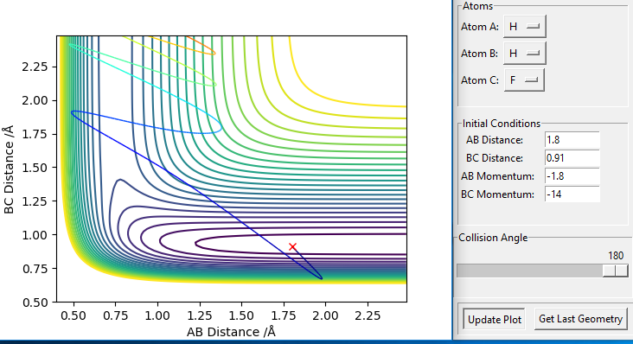The image size is (633, 344).
Task: Click the Atom C dropdown indicator bar
Action: click(x=531, y=80)
